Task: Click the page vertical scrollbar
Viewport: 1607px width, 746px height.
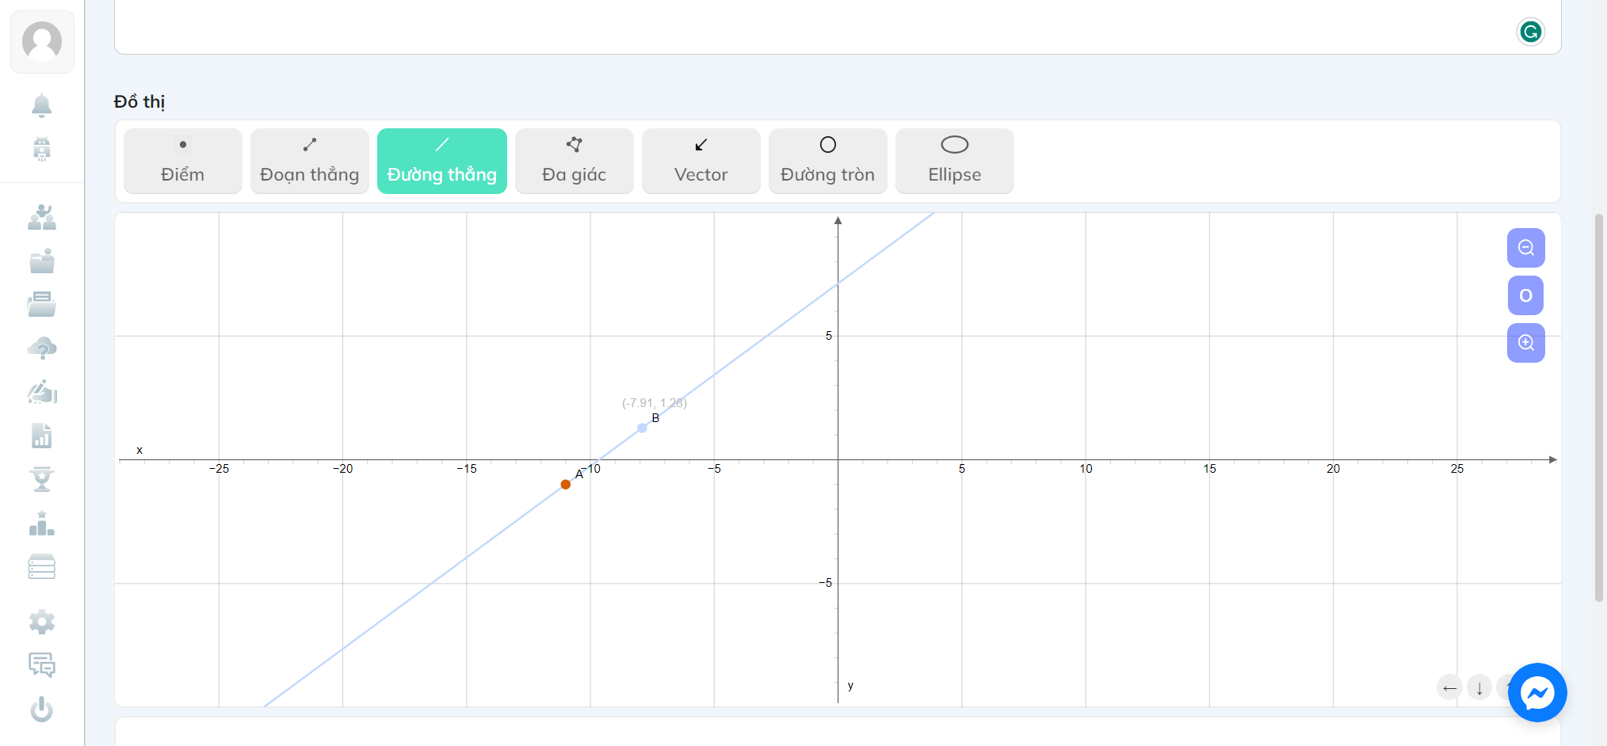Action: tap(1599, 408)
